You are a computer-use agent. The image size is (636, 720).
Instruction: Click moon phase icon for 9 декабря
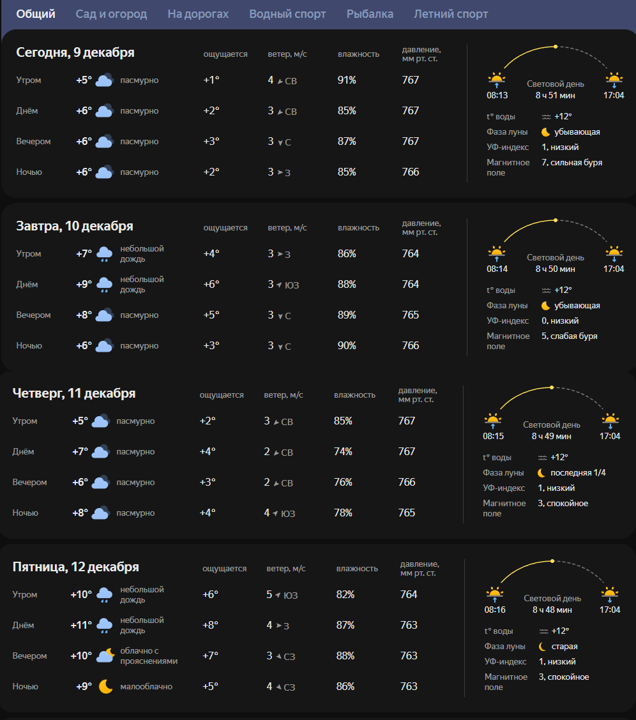[x=545, y=132]
